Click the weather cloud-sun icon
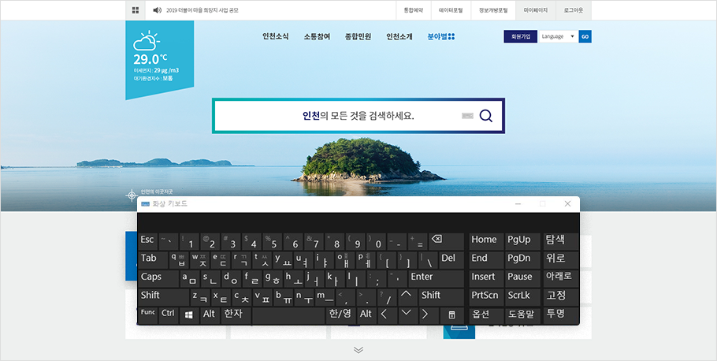This screenshot has width=717, height=361. pyautogui.click(x=147, y=41)
